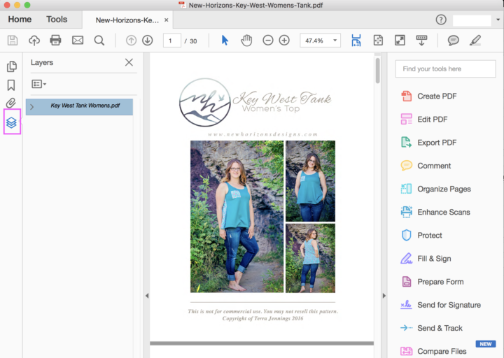
Task: Switch to the Home tab
Action: (x=20, y=20)
